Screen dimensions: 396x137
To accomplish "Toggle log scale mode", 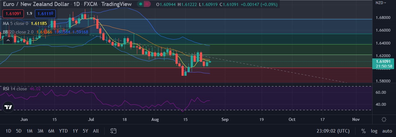I will point(374,131).
